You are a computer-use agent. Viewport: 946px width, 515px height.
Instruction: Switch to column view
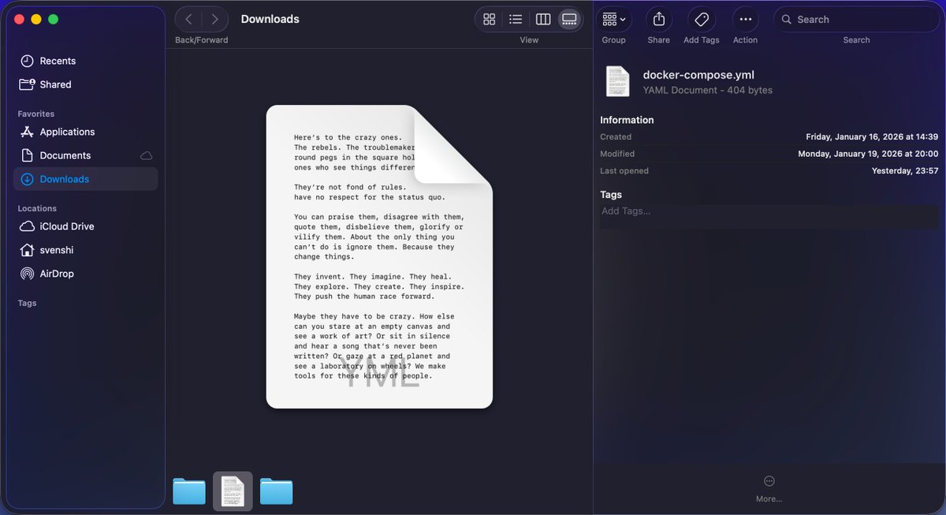coord(542,20)
